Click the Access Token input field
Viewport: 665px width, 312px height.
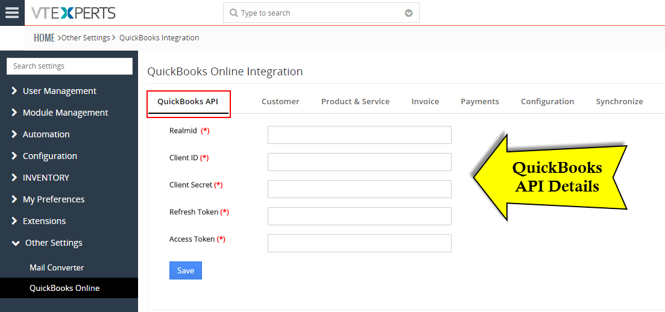360,243
